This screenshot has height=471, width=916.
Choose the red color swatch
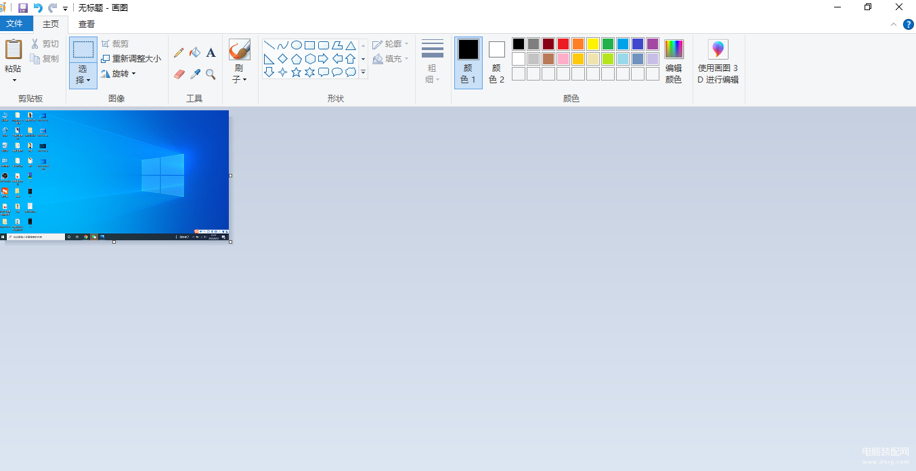[x=563, y=44]
